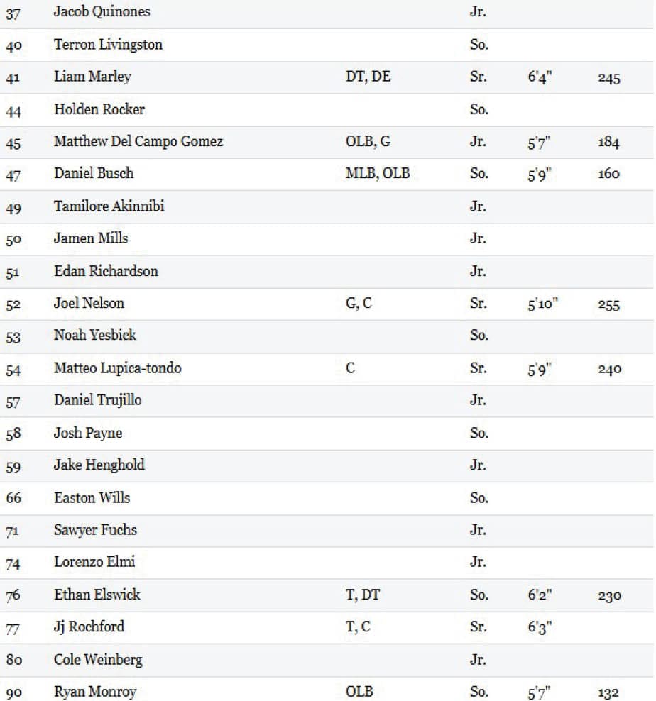Select Daniel Trujillo in the roster

(x=97, y=400)
